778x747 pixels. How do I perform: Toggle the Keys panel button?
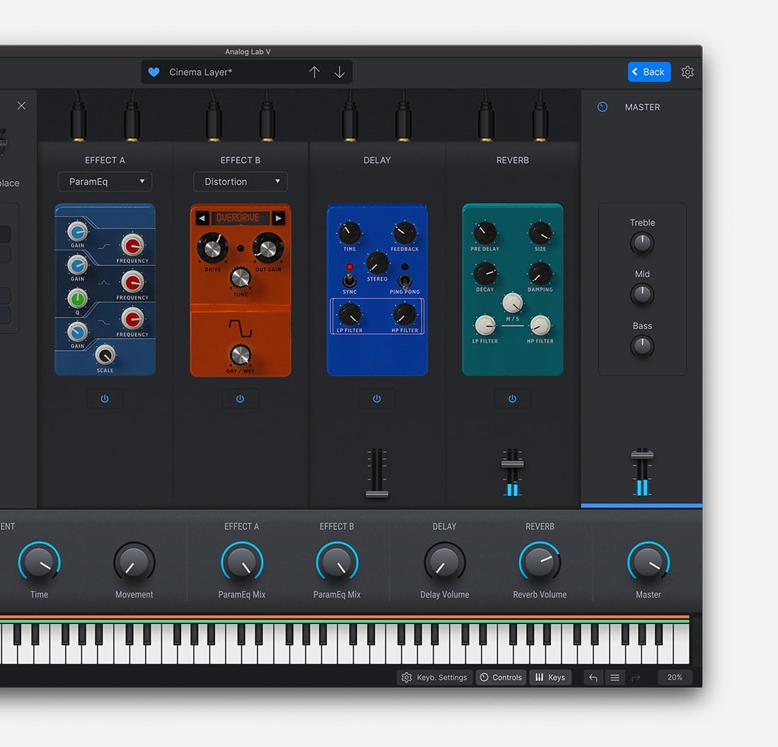pos(550,678)
